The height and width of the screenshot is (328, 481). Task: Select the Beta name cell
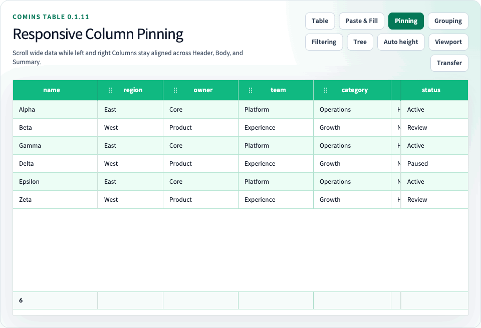pos(55,128)
